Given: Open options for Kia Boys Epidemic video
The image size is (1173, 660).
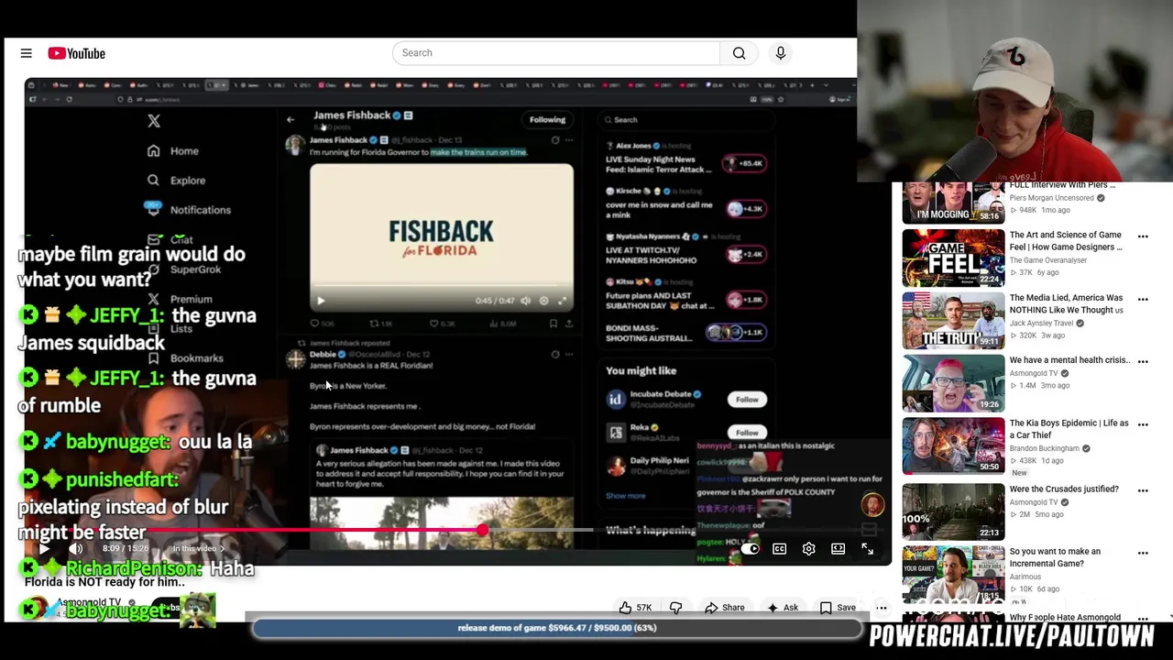Looking at the screenshot, I should click(1143, 424).
